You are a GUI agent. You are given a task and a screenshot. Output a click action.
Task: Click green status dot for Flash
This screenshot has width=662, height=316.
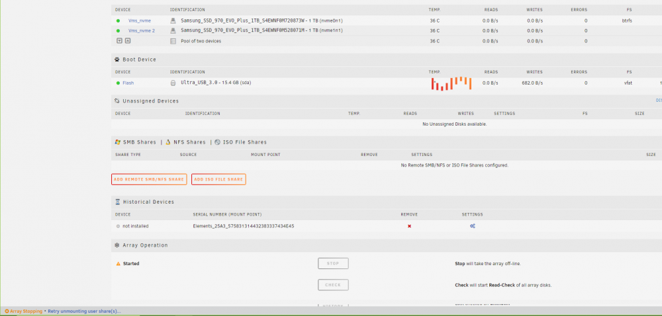coord(118,83)
